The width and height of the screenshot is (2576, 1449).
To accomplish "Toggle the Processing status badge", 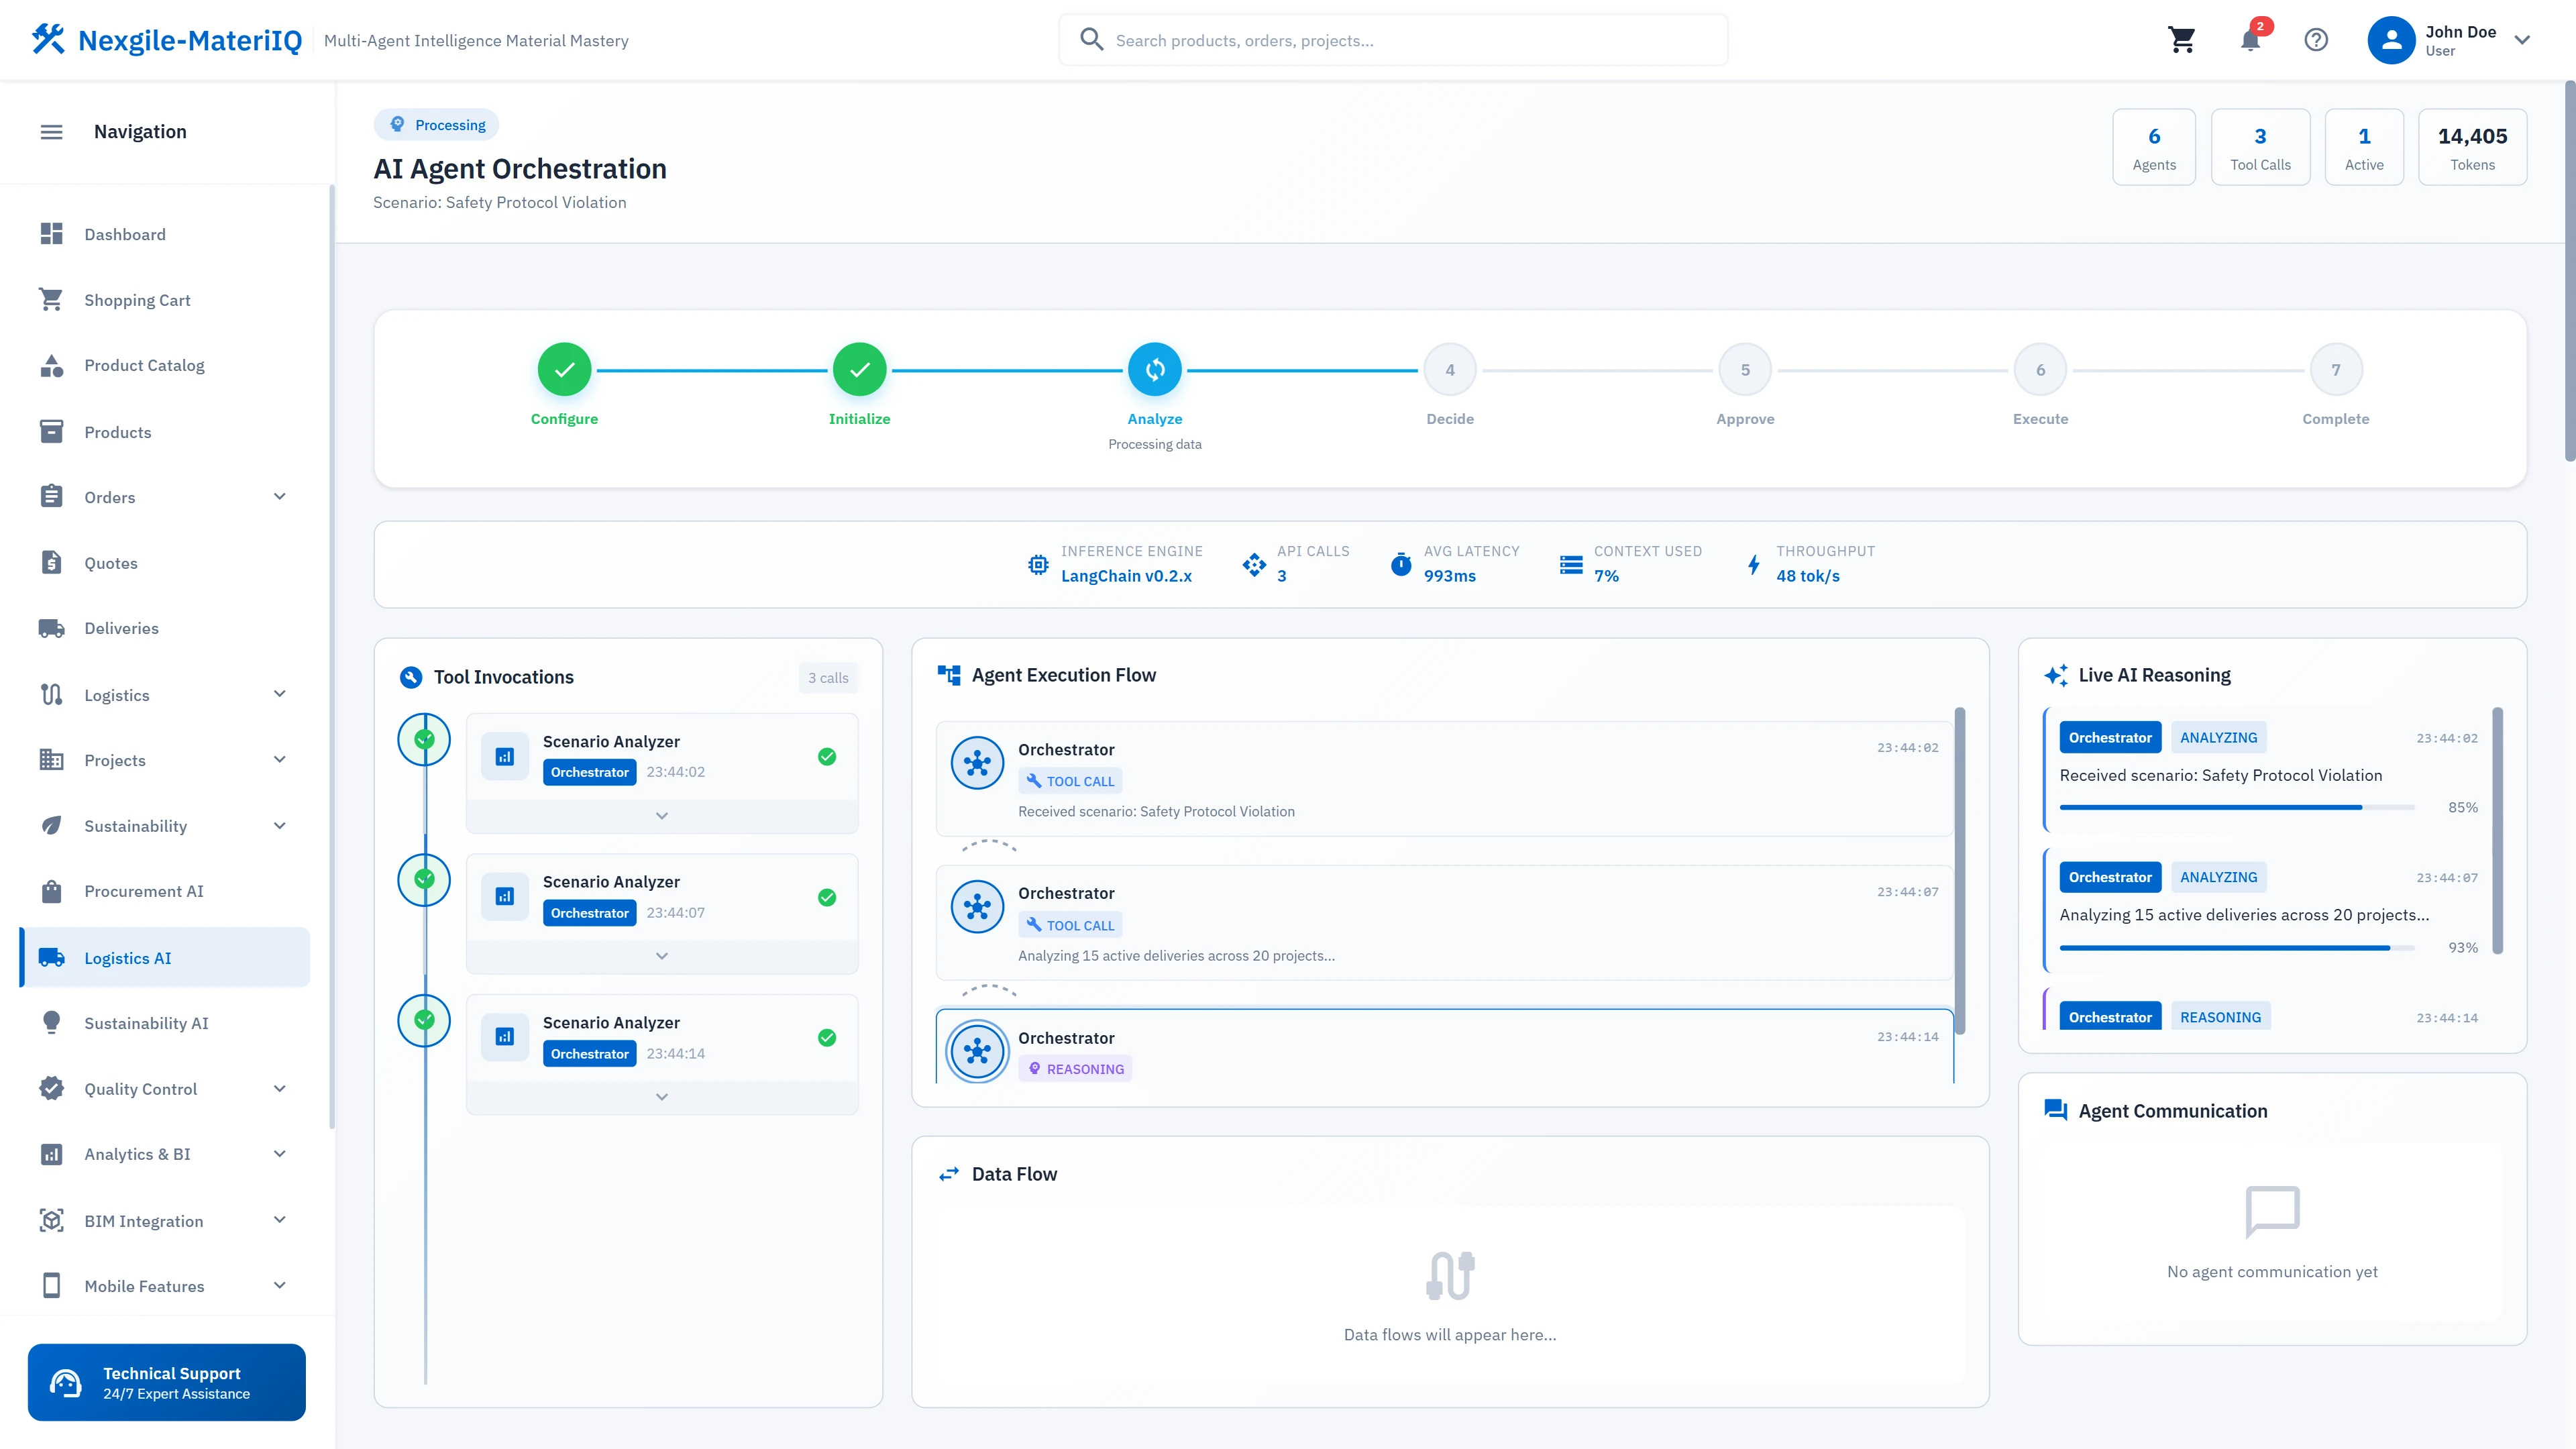I will point(436,124).
